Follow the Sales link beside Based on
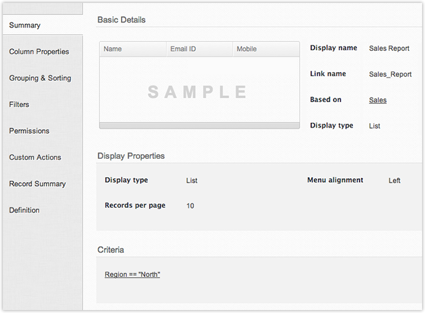The width and height of the screenshot is (425, 313). pyautogui.click(x=378, y=100)
